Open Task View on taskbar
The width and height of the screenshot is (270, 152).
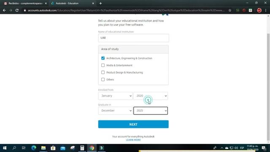(x=24, y=148)
